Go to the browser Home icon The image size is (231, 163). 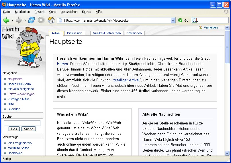point(51,20)
